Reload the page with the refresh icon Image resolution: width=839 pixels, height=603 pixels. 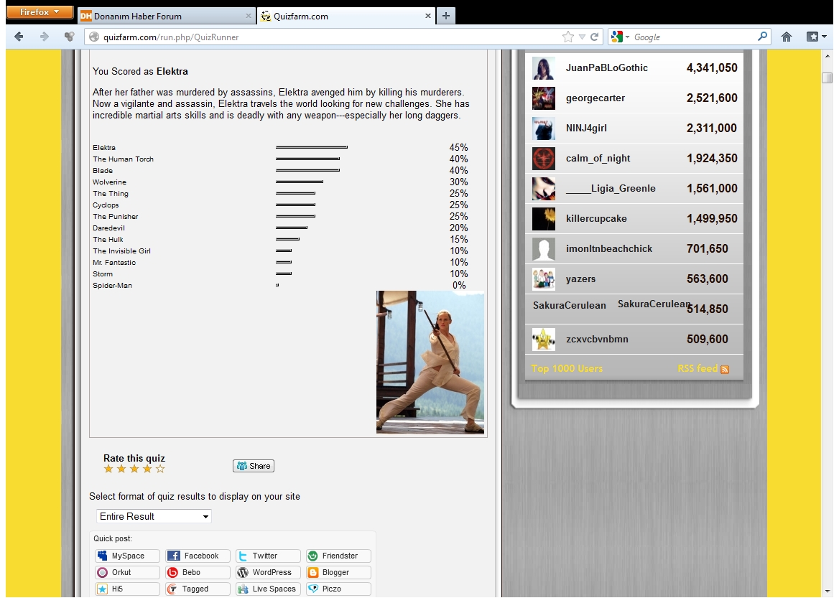pos(594,37)
